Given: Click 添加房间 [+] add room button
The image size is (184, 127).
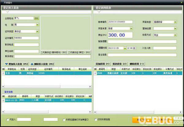Looking at the screenshot, I should [102, 64].
